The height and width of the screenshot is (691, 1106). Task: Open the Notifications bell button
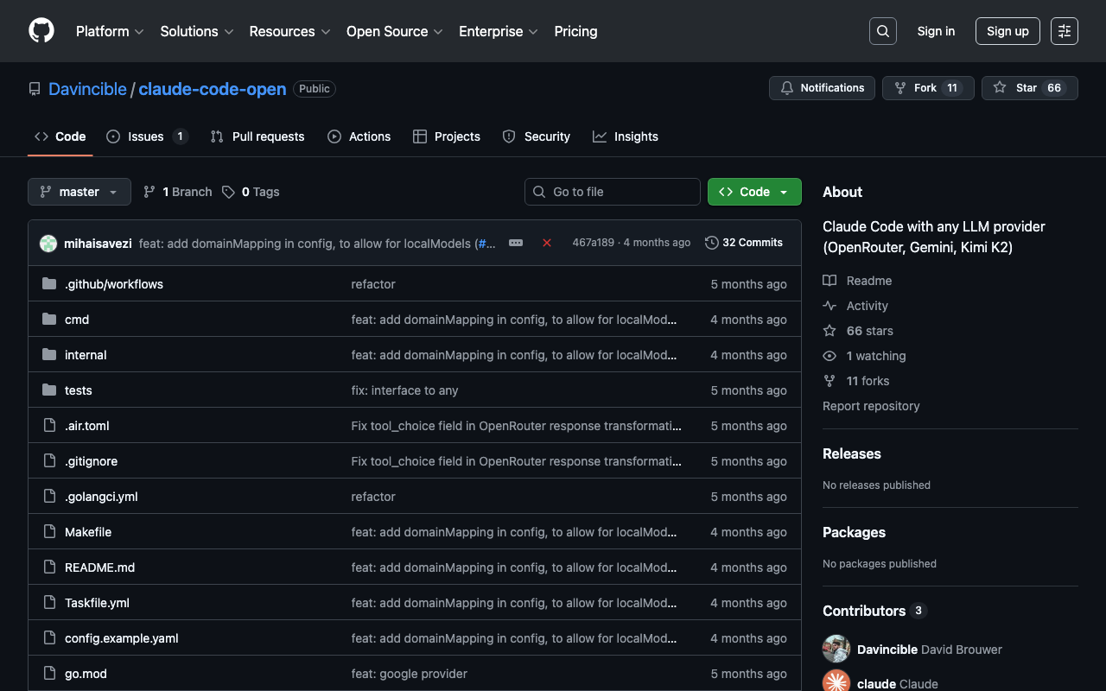coord(822,88)
